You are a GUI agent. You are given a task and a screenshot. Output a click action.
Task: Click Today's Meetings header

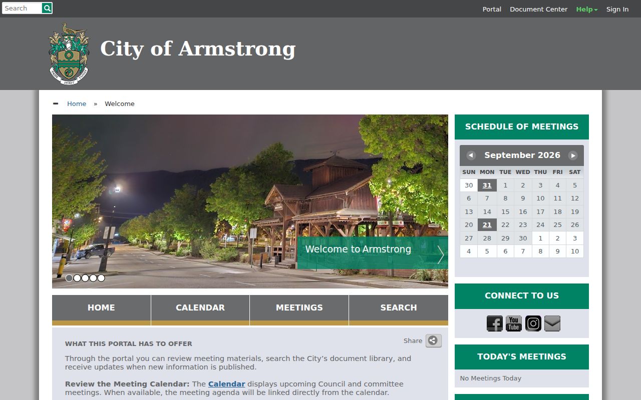click(522, 357)
